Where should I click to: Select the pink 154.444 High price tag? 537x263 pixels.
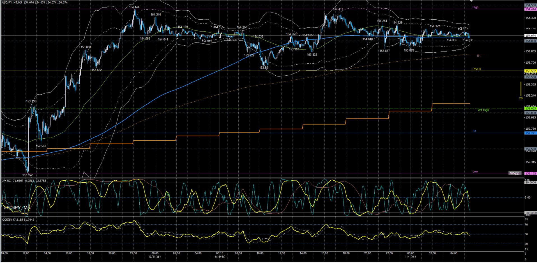coord(530,9)
